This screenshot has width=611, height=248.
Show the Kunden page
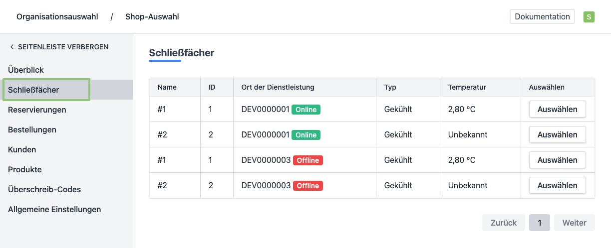click(22, 149)
